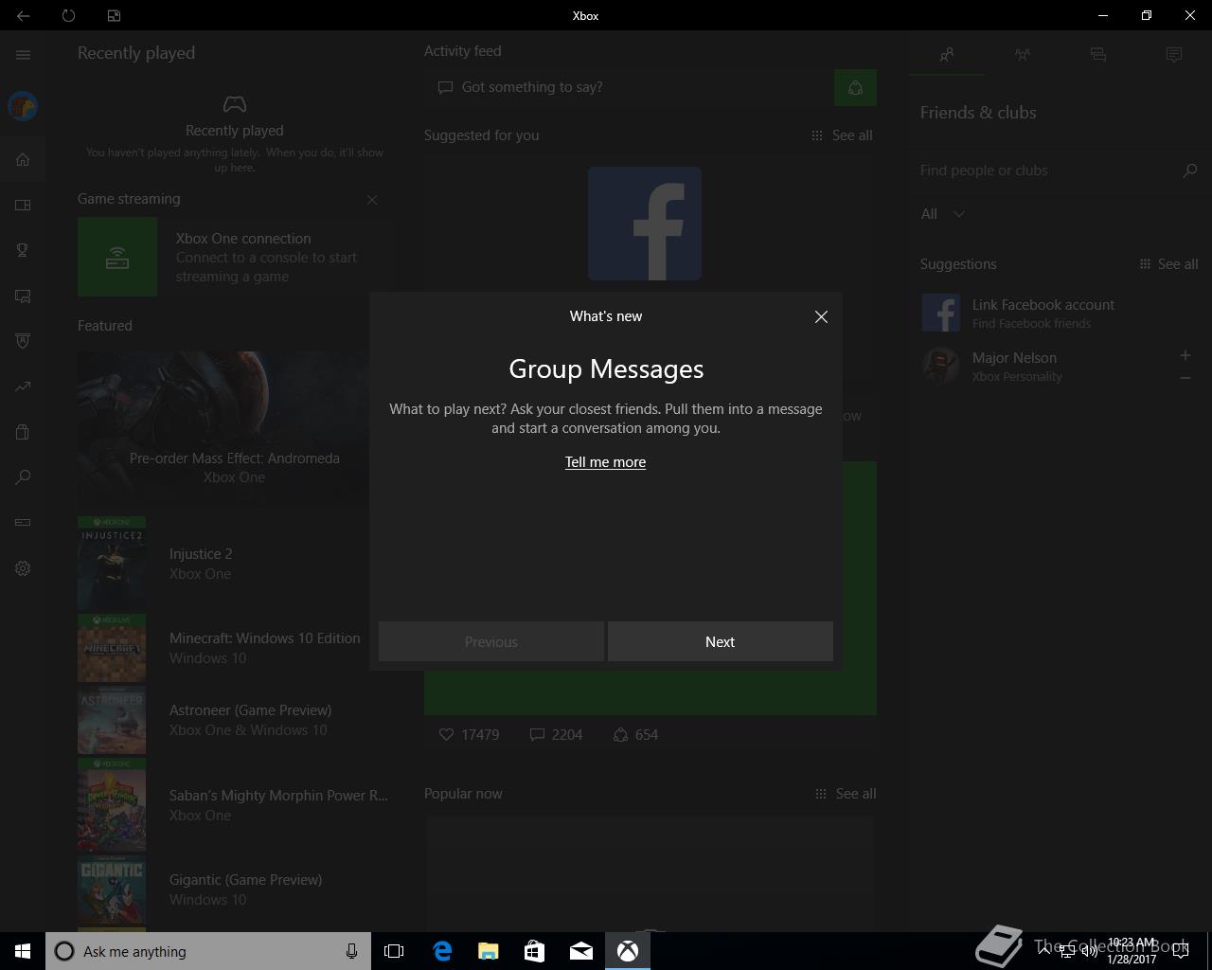Open Game DVR captures icon

[x=23, y=296]
